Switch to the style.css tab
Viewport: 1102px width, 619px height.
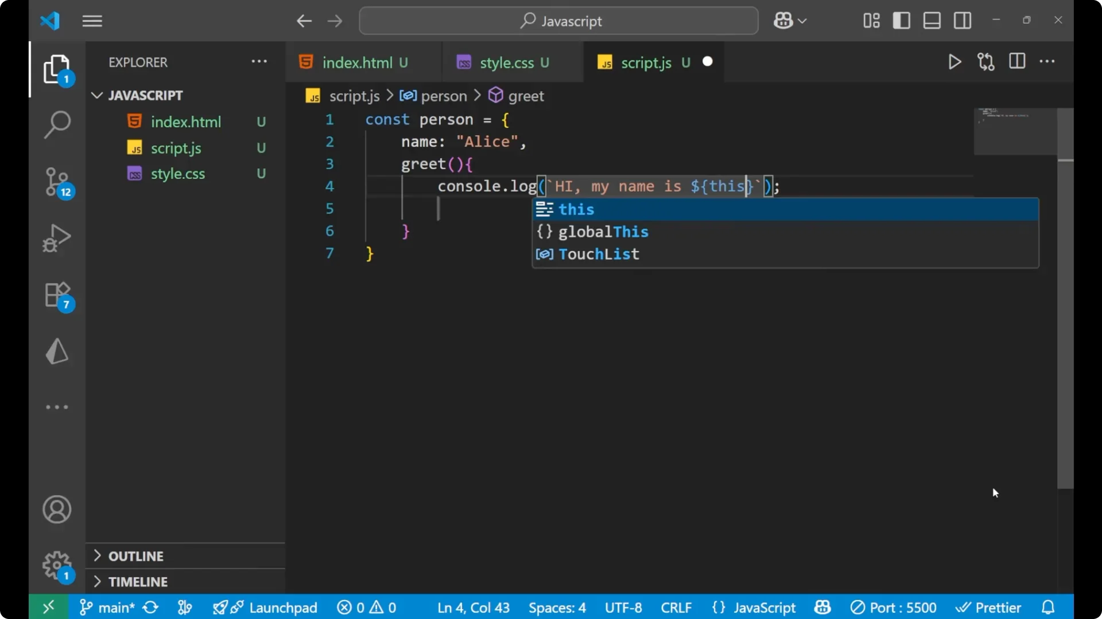(x=506, y=62)
